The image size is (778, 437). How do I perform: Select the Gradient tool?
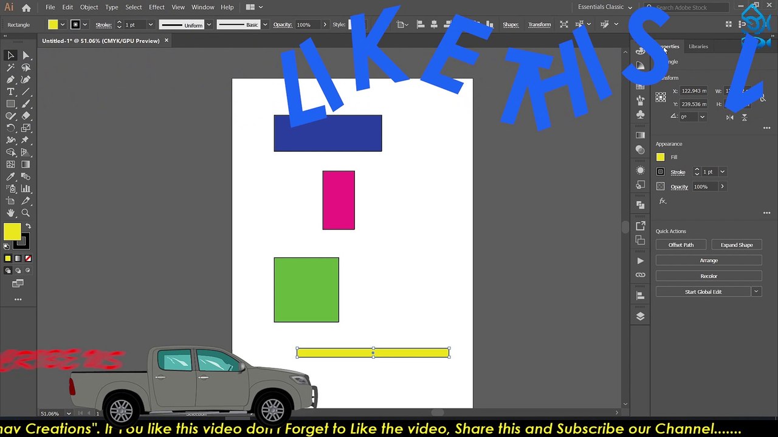point(26,164)
